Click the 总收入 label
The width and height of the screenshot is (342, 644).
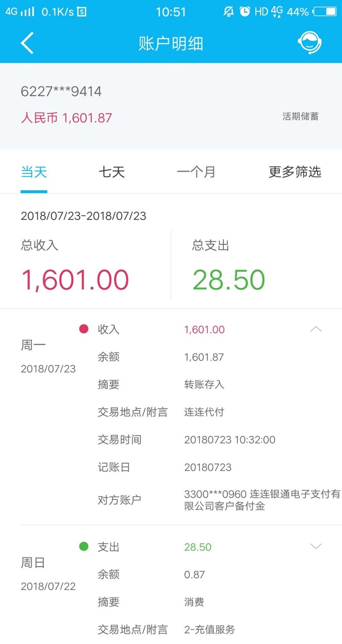pyautogui.click(x=40, y=245)
